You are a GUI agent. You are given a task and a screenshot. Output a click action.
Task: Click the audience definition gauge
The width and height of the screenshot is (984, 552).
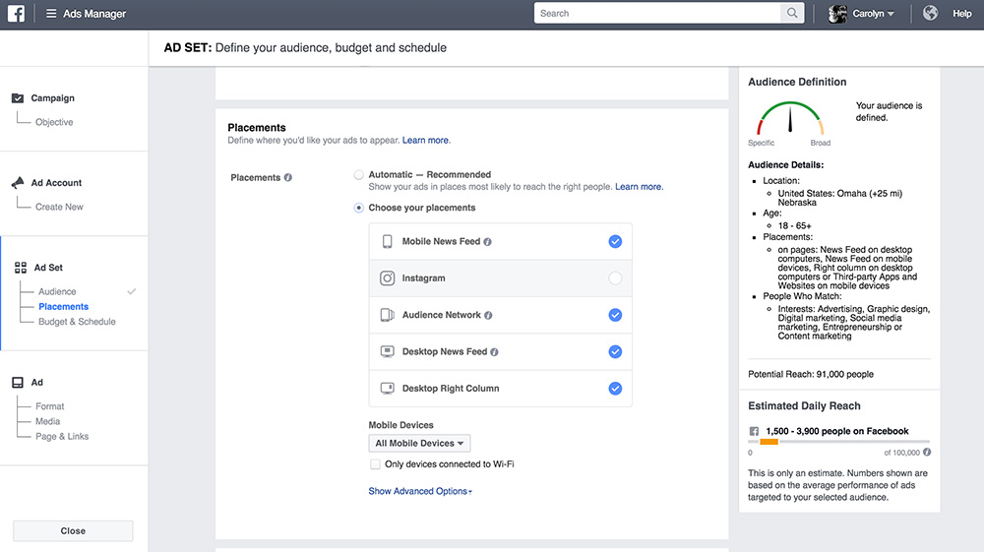click(x=789, y=118)
